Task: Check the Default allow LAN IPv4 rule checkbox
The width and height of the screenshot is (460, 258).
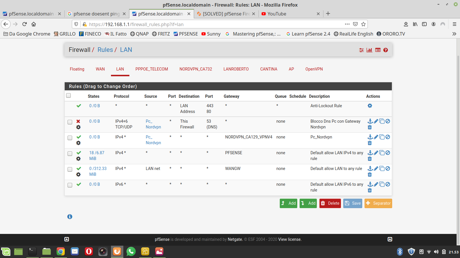Action: coord(70,154)
